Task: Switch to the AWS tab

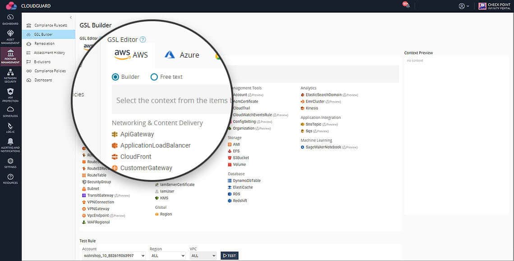Action: pos(131,54)
